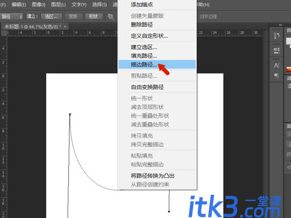Open the path operations icon

point(111,16)
